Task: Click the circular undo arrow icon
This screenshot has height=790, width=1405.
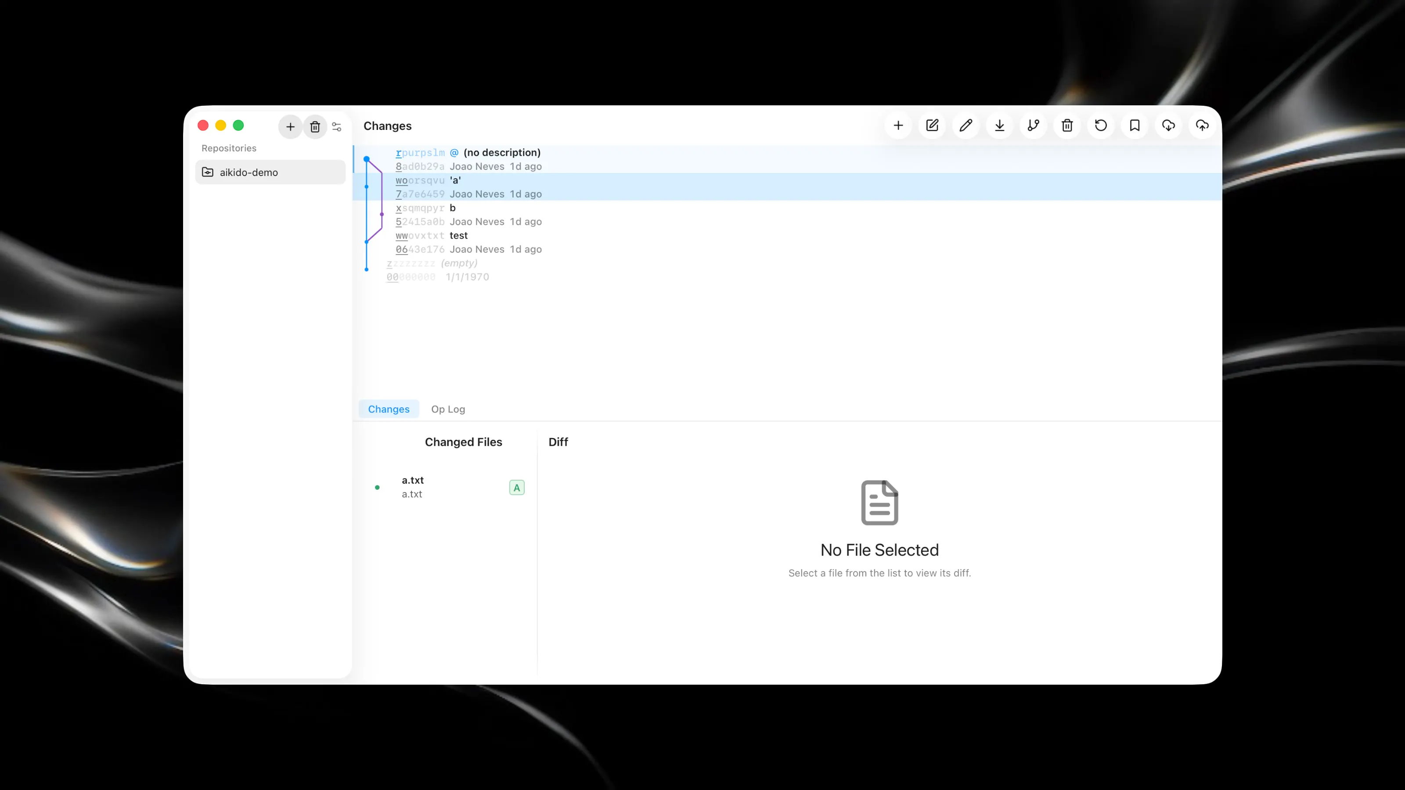Action: [1101, 126]
